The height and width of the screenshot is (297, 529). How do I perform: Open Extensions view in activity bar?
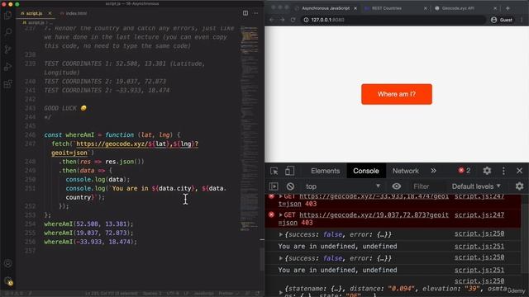(x=7, y=84)
